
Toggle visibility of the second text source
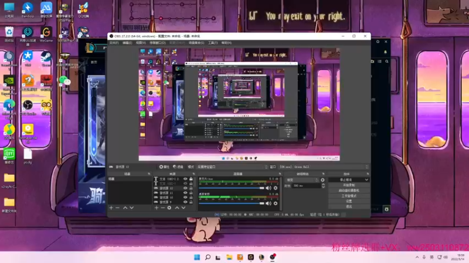(x=185, y=184)
